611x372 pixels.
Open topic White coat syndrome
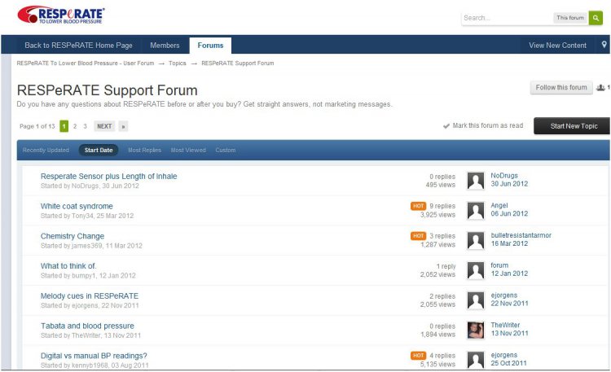pyautogui.click(x=77, y=206)
